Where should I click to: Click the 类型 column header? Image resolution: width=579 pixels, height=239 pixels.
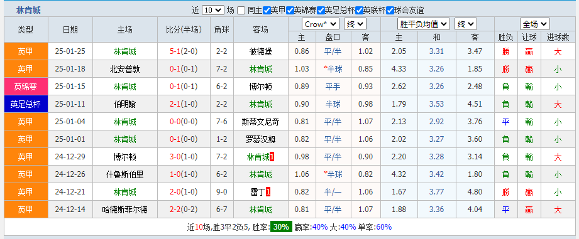point(26,30)
